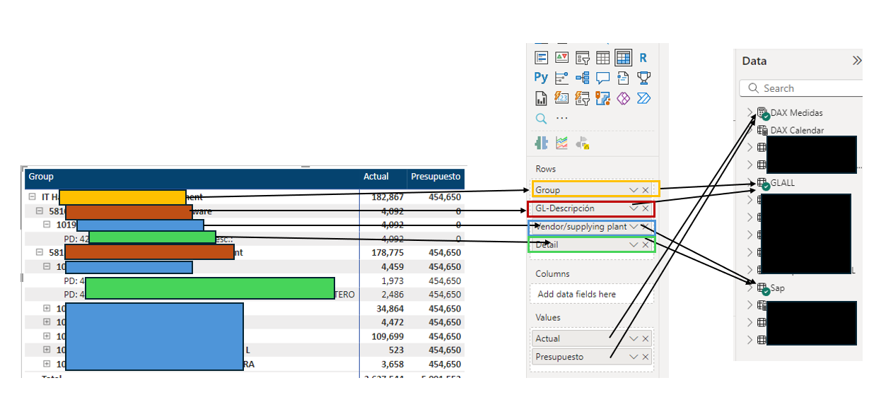This screenshot has width=869, height=402.
Task: Sort by Actual column header
Action: coord(376,177)
